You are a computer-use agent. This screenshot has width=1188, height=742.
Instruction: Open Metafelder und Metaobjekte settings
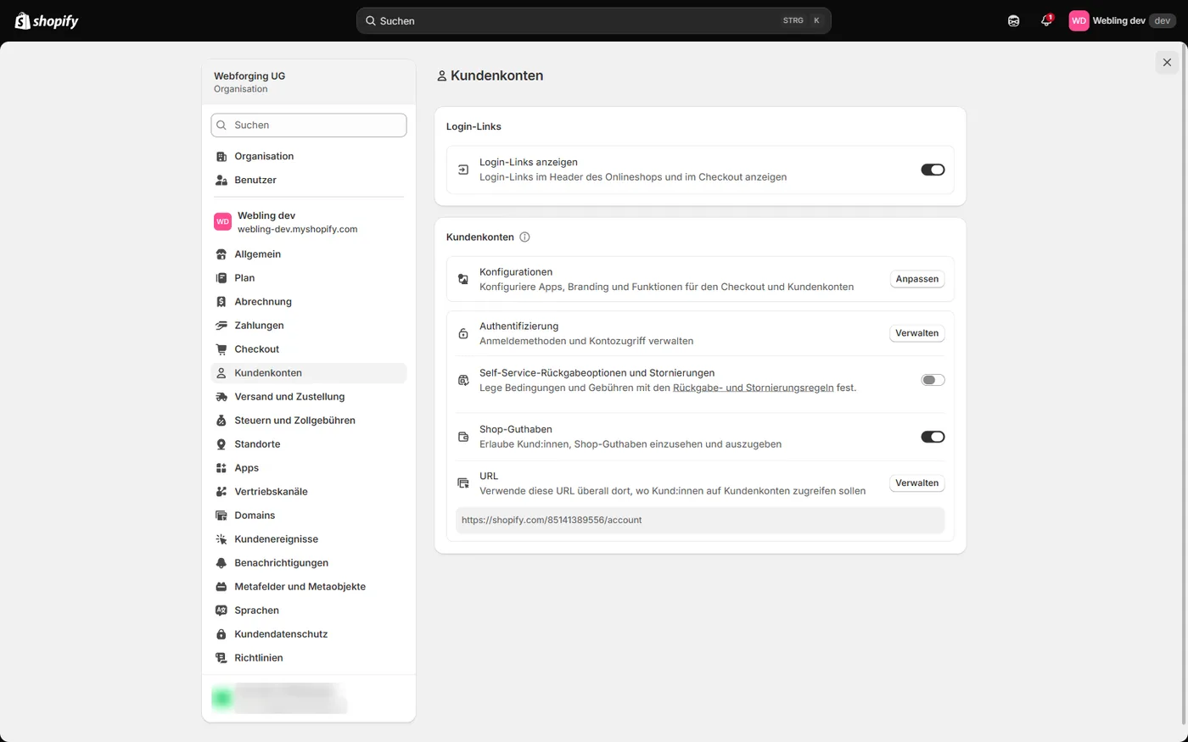pyautogui.click(x=309, y=587)
